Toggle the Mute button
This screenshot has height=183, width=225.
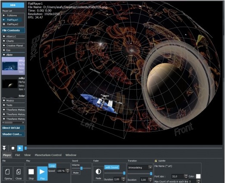click(76, 173)
